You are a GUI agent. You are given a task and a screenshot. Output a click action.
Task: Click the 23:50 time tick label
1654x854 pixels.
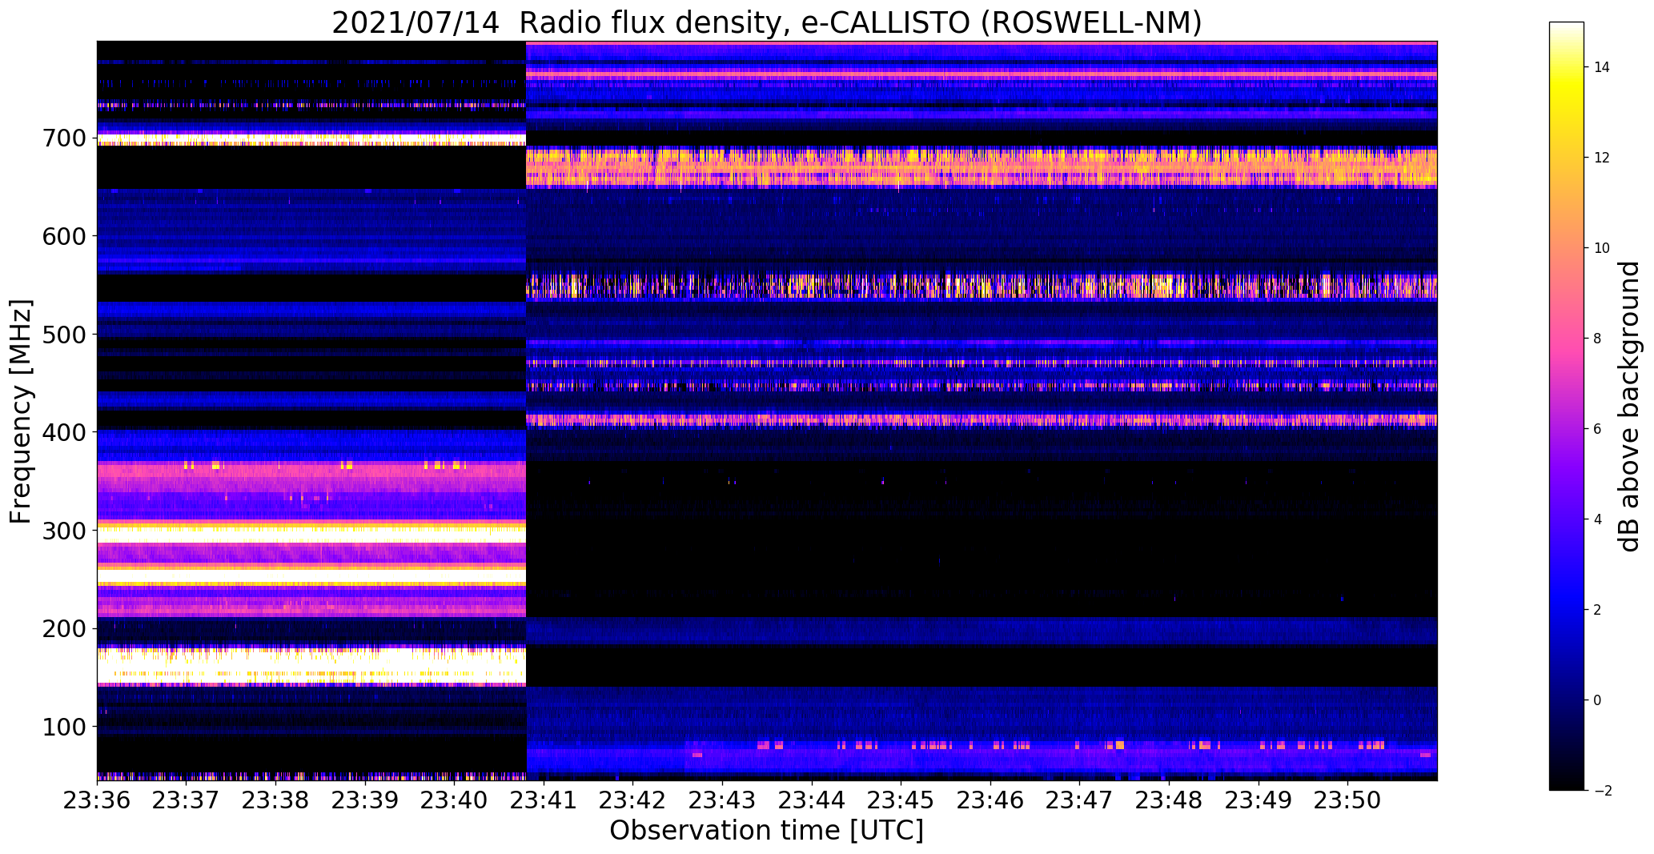[1347, 800]
